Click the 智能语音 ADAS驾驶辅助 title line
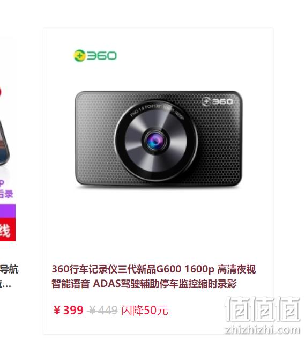Screen dimensions: 305x339 pyautogui.click(x=144, y=284)
